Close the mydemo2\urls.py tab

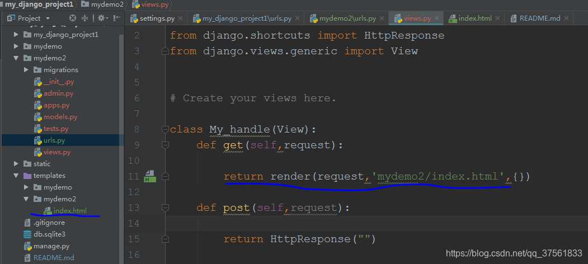[381, 18]
